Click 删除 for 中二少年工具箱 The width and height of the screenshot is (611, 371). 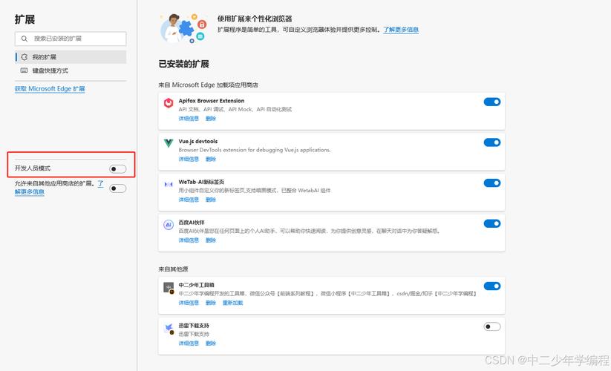[x=210, y=303]
